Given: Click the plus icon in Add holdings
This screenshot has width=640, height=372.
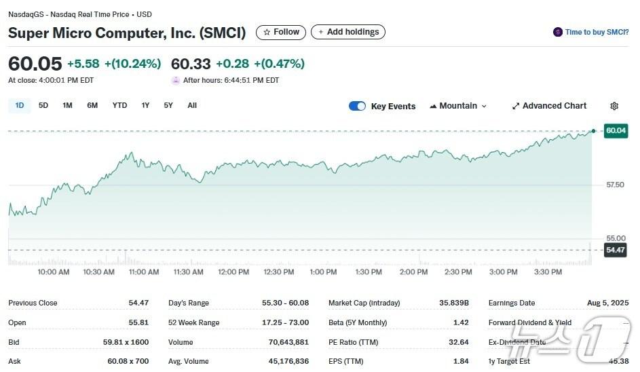Looking at the screenshot, I should click(321, 32).
